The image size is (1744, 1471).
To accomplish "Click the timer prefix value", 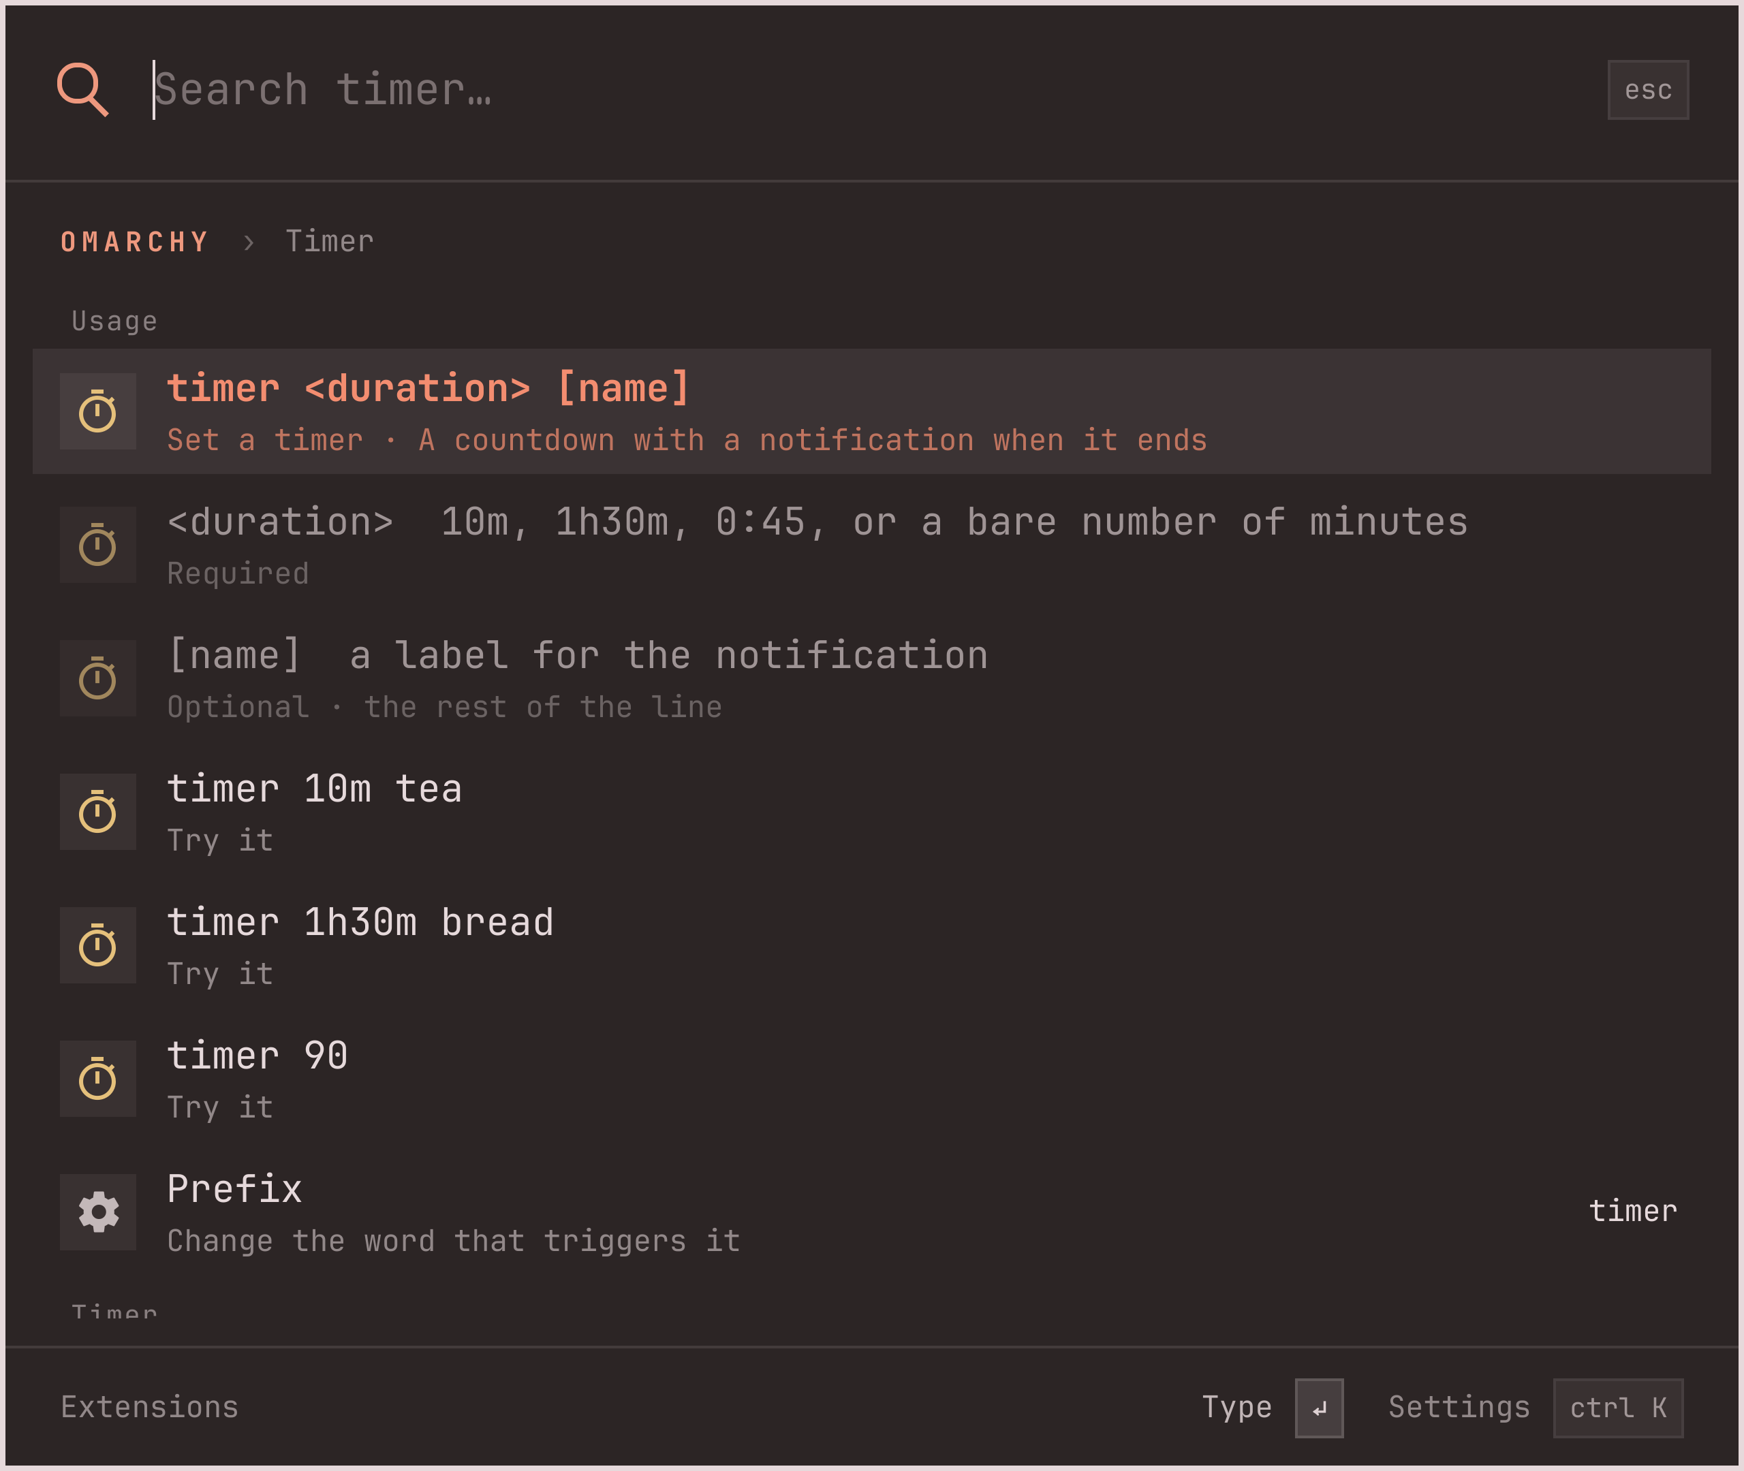I will tap(1632, 1211).
